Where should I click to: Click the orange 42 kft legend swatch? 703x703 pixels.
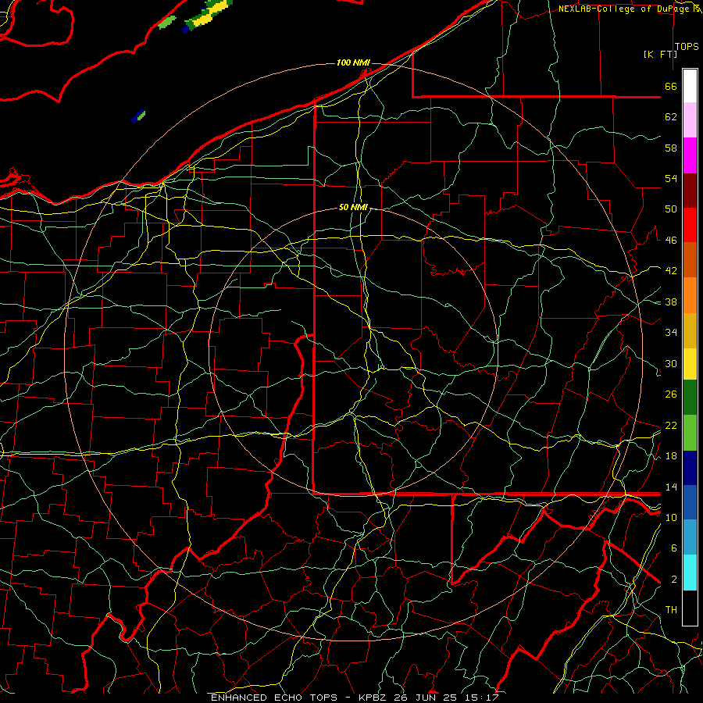coord(690,295)
